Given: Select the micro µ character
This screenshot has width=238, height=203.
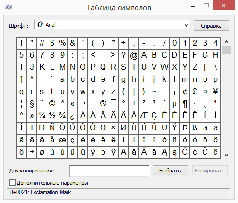Looking at the screenshot, I should (174, 104).
